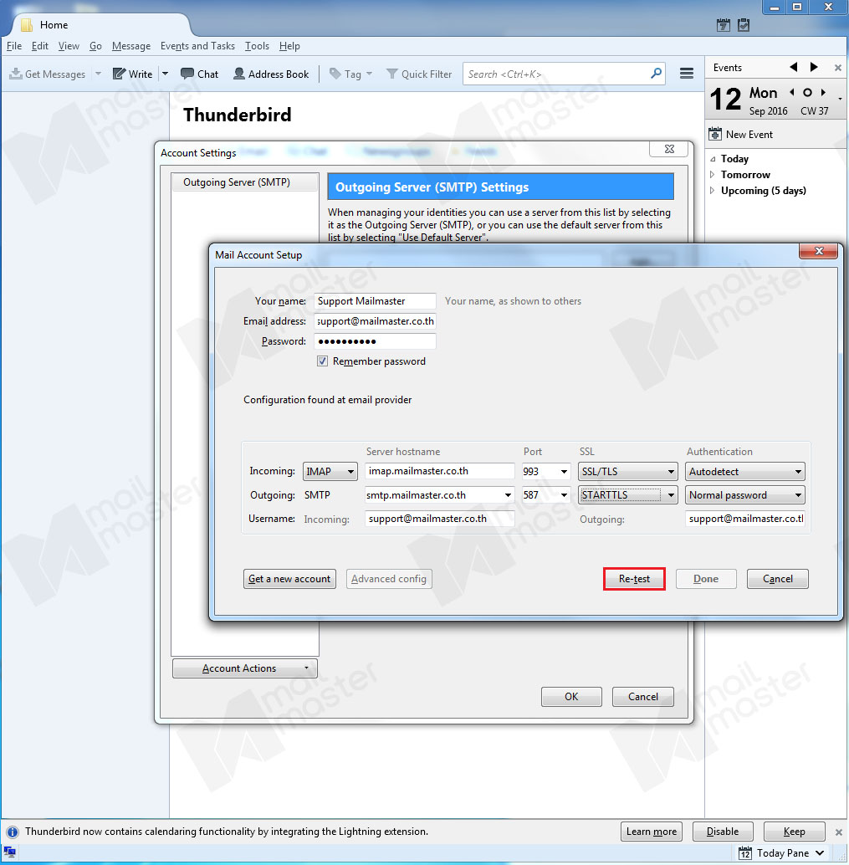Image resolution: width=849 pixels, height=865 pixels.
Task: Click Cancel in Account Settings
Action: point(643,697)
